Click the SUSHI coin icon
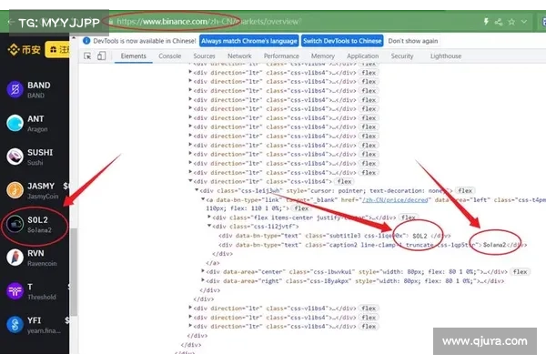 [x=15, y=157]
